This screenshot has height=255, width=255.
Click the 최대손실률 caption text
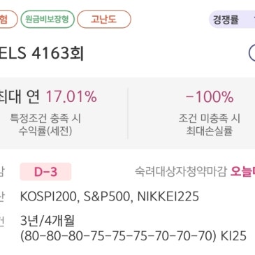coord(209,131)
